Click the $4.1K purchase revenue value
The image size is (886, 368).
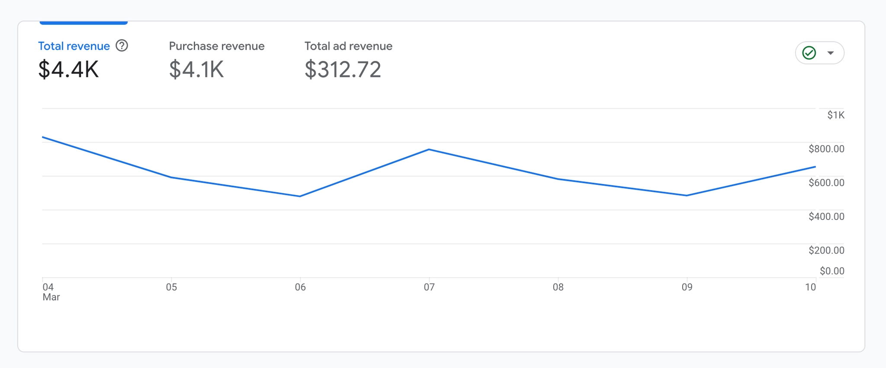coord(196,70)
